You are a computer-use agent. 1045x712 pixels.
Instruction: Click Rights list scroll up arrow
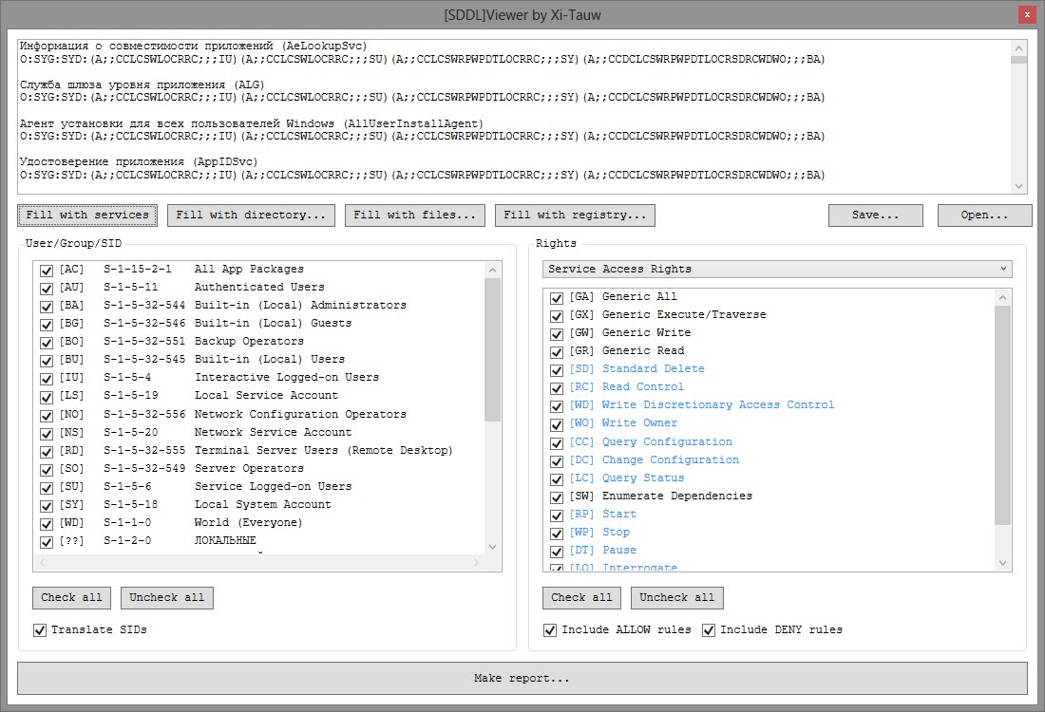click(1002, 297)
